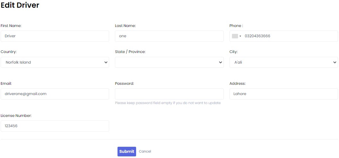Click the State / Province label
Viewport: 339px width, 158px height.
[130, 52]
